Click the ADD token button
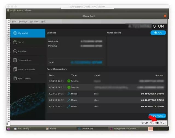 (x=158, y=33)
